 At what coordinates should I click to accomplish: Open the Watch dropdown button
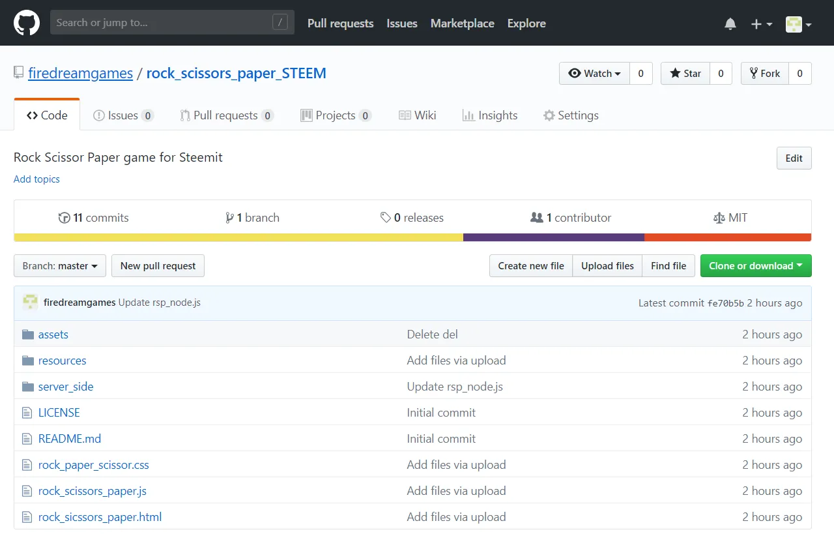594,74
